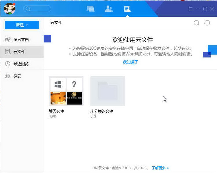Click the 云文件 sidebar icon
Viewport: 217px width, 173px height.
click(x=8, y=52)
